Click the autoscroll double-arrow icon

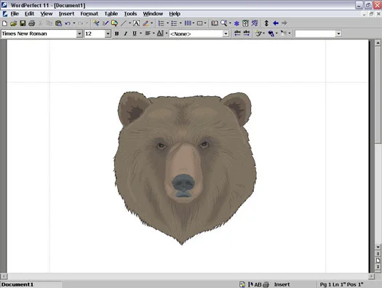tap(266, 23)
